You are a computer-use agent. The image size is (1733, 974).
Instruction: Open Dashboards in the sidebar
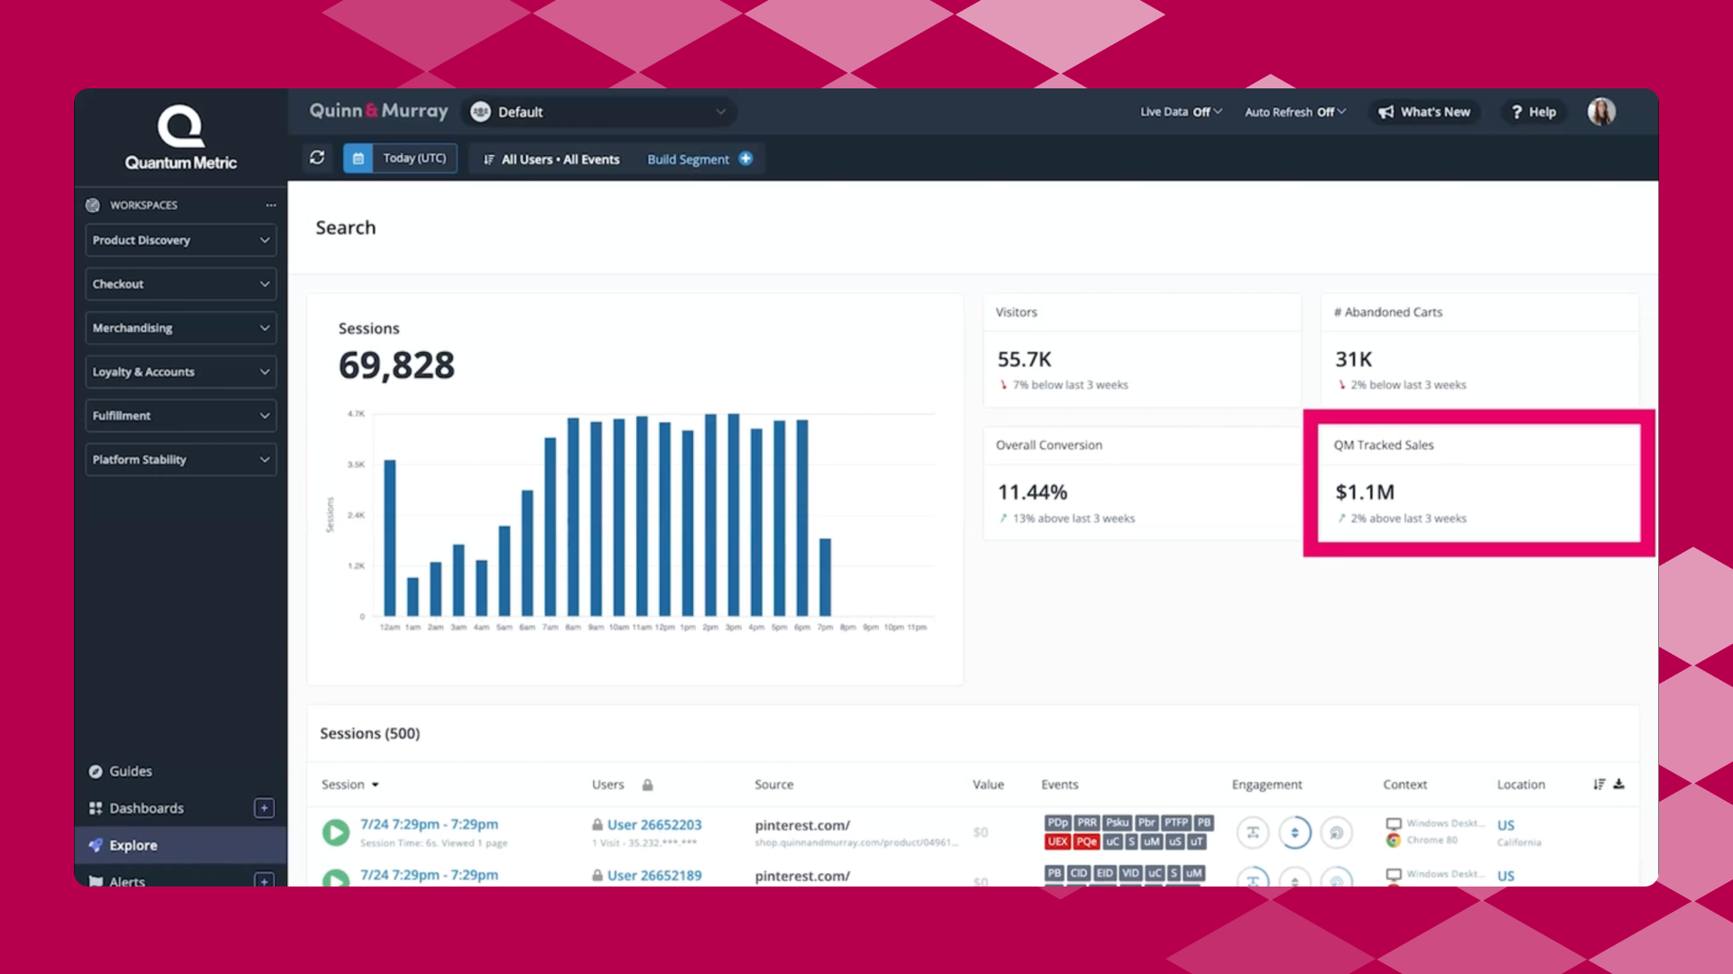(146, 808)
